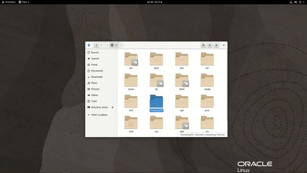The width and height of the screenshot is (307, 173).
Task: Click the power icon in system tray
Action: [x=300, y=2]
